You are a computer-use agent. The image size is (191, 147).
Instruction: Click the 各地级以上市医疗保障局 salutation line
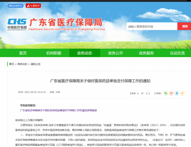tap(29, 120)
